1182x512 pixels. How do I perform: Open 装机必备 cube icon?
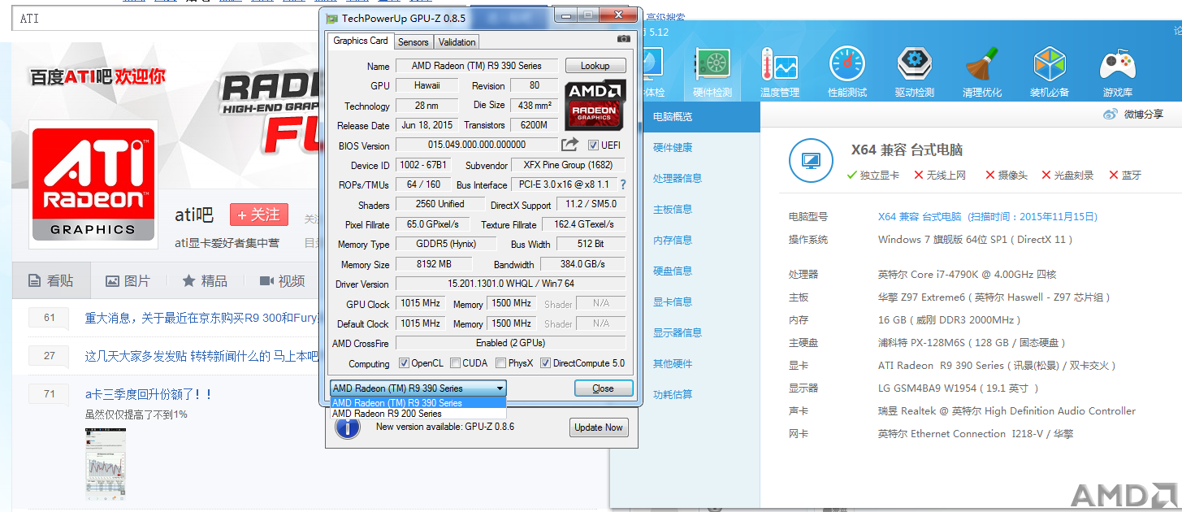(1049, 72)
